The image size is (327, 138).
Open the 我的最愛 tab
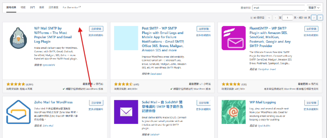pyautogui.click(x=53, y=7)
